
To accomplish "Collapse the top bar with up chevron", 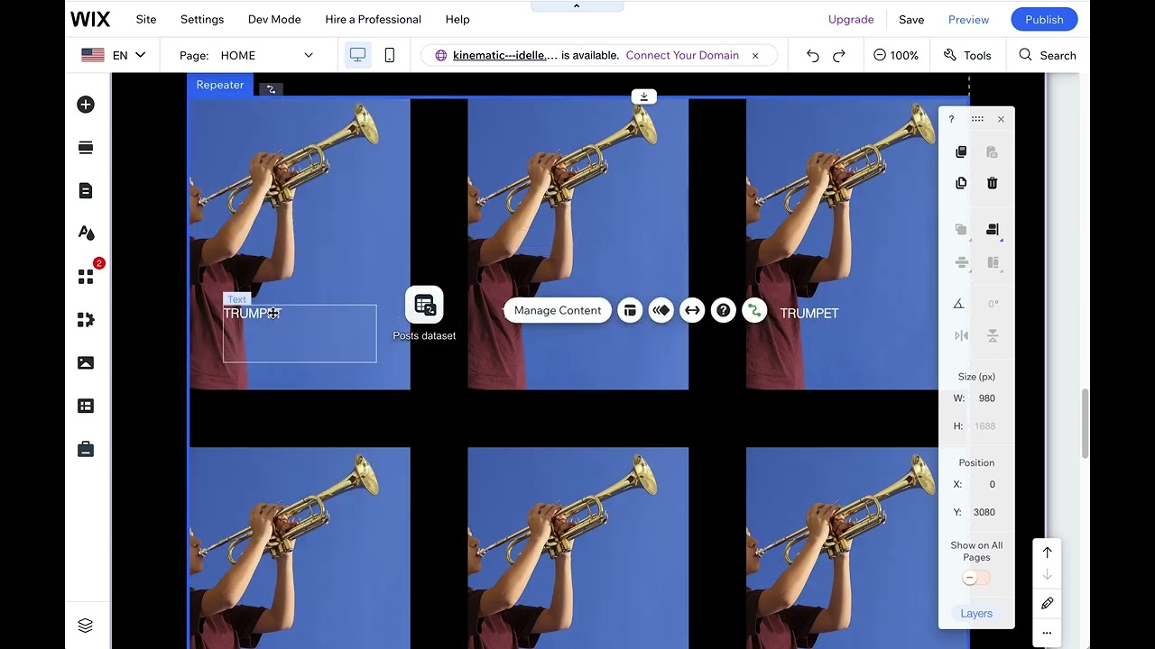I will click(577, 5).
